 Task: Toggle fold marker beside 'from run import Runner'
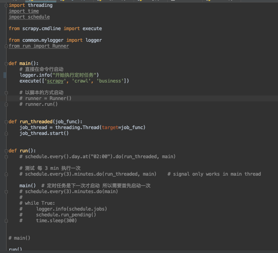pyautogui.click(x=6, y=46)
